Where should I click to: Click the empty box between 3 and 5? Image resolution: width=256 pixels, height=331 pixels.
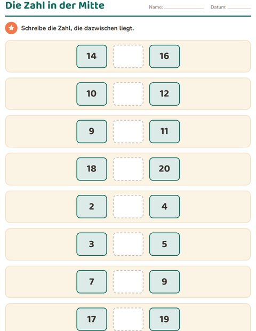click(x=128, y=244)
